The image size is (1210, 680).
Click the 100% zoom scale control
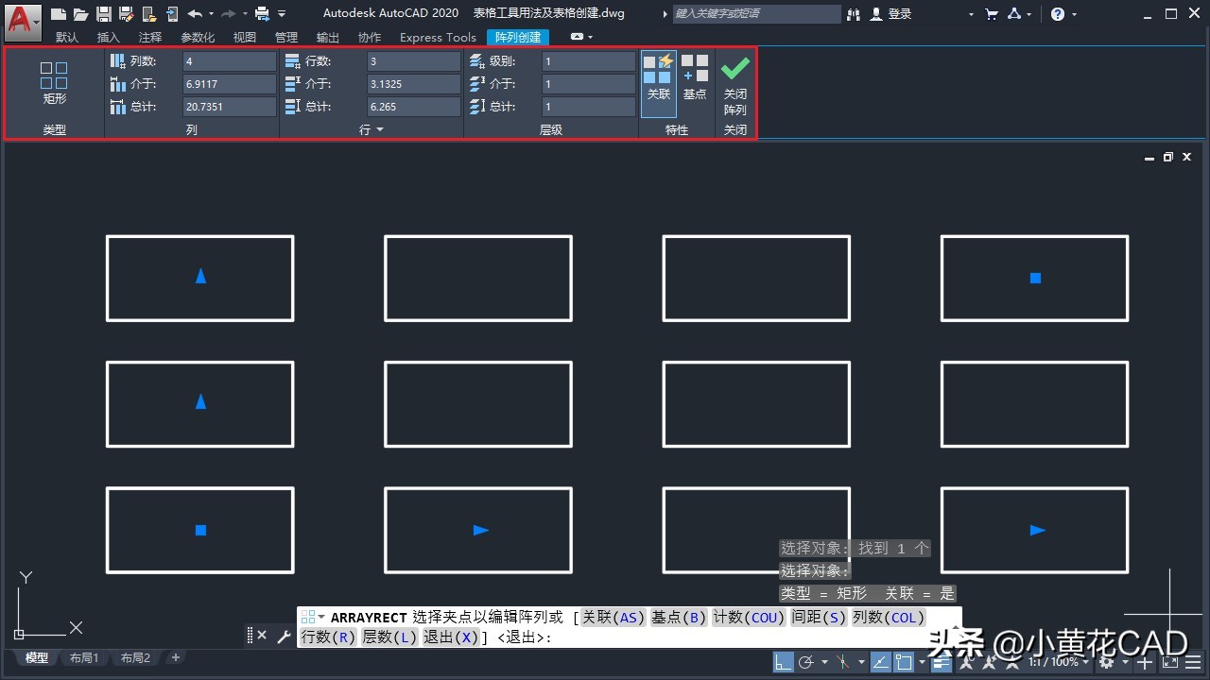tap(1063, 662)
